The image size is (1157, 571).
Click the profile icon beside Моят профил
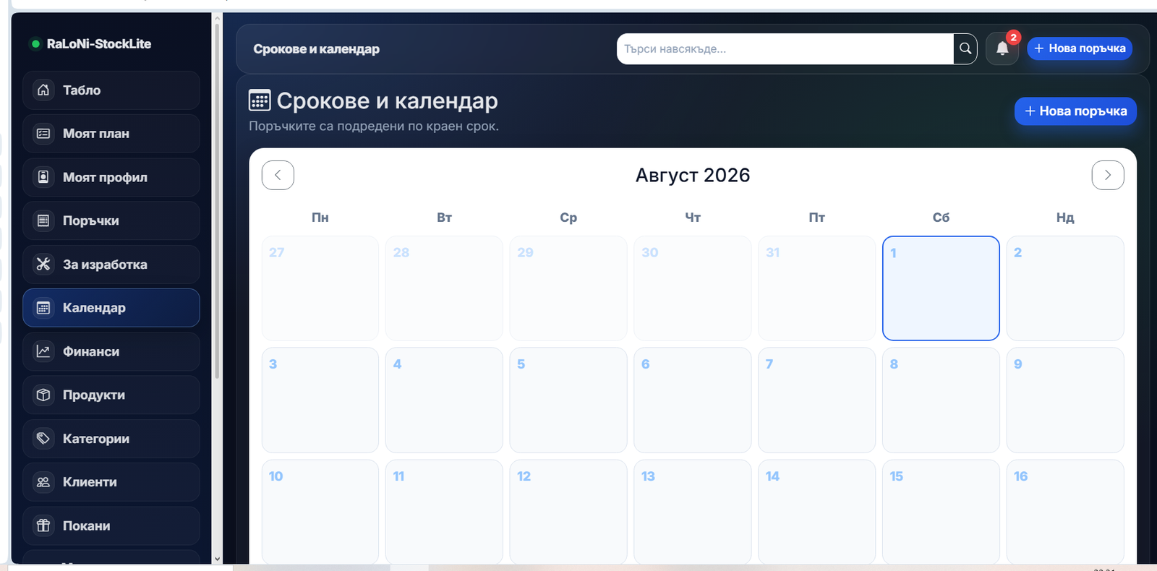coord(43,177)
